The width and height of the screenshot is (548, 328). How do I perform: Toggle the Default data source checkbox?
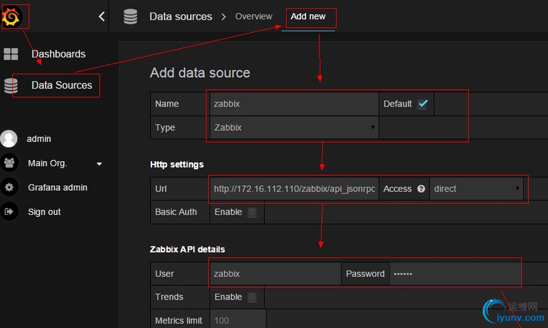[x=423, y=104]
